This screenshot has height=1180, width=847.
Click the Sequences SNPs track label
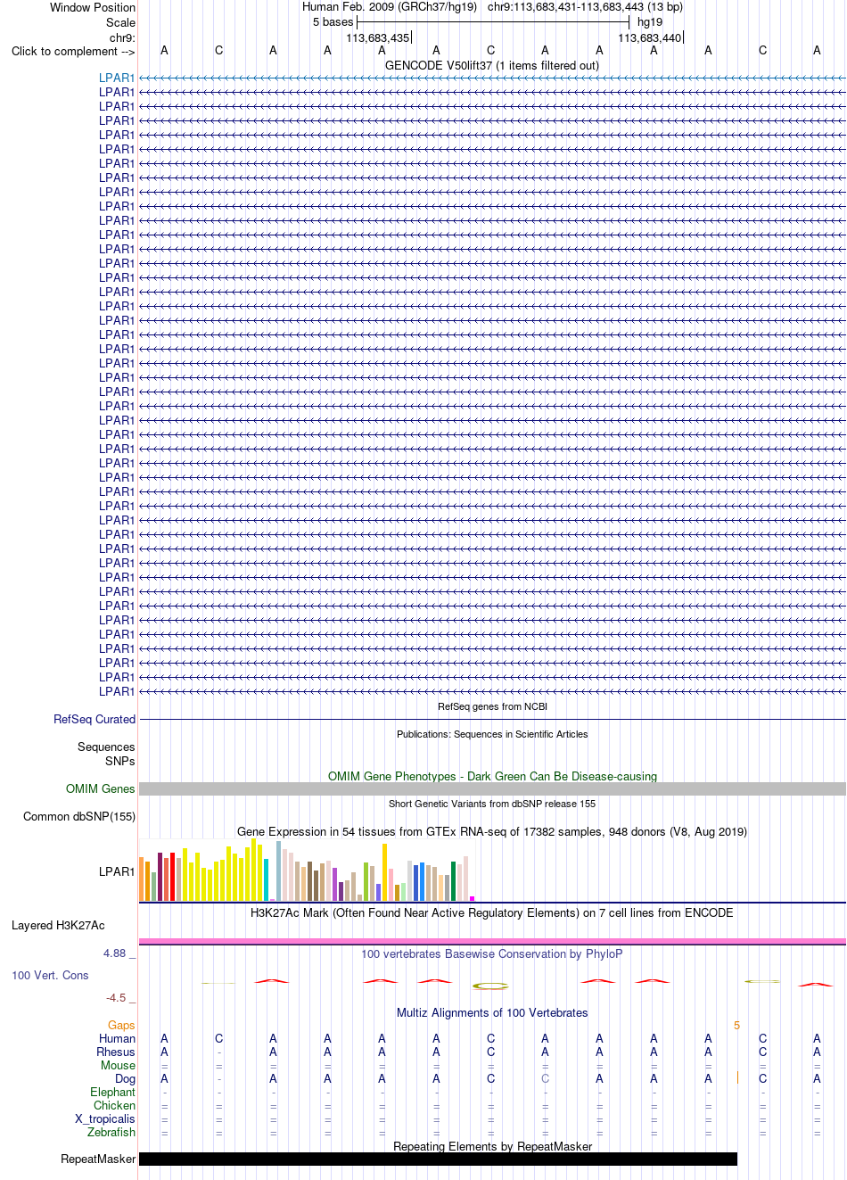[106, 754]
